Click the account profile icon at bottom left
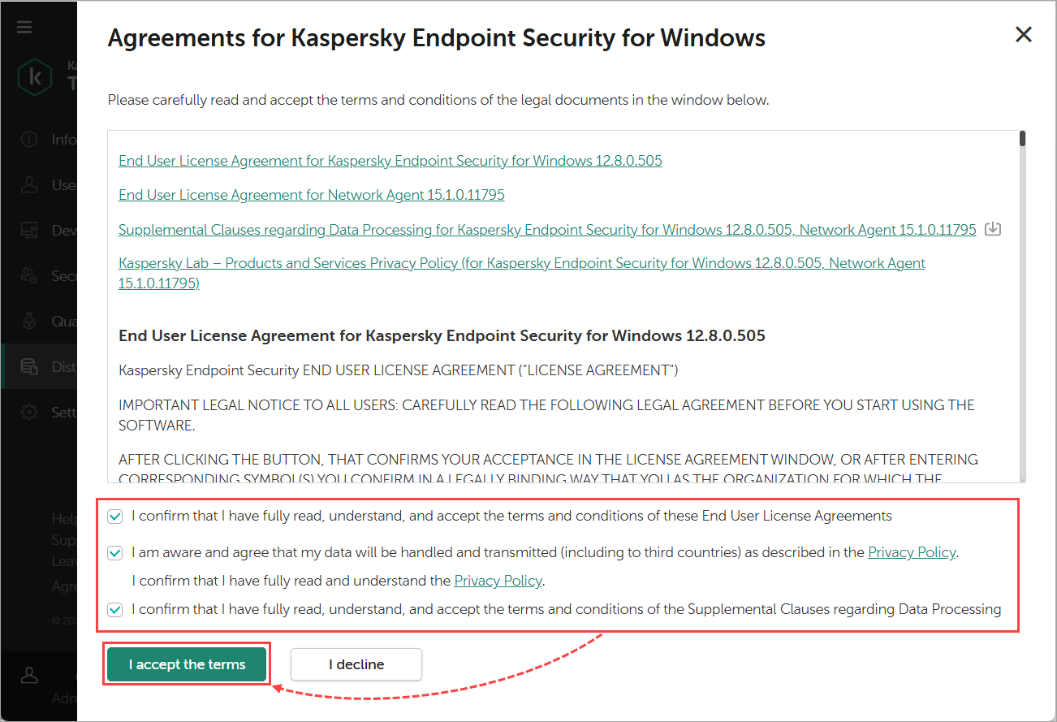This screenshot has width=1057, height=722. (x=29, y=675)
